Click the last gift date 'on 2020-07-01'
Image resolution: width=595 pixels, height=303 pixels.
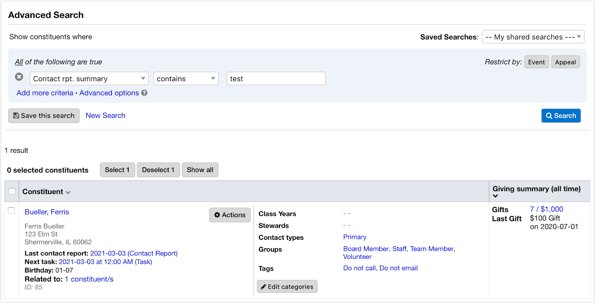554,227
